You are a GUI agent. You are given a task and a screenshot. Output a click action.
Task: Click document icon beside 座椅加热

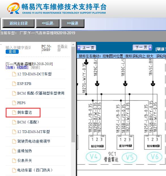14,151
